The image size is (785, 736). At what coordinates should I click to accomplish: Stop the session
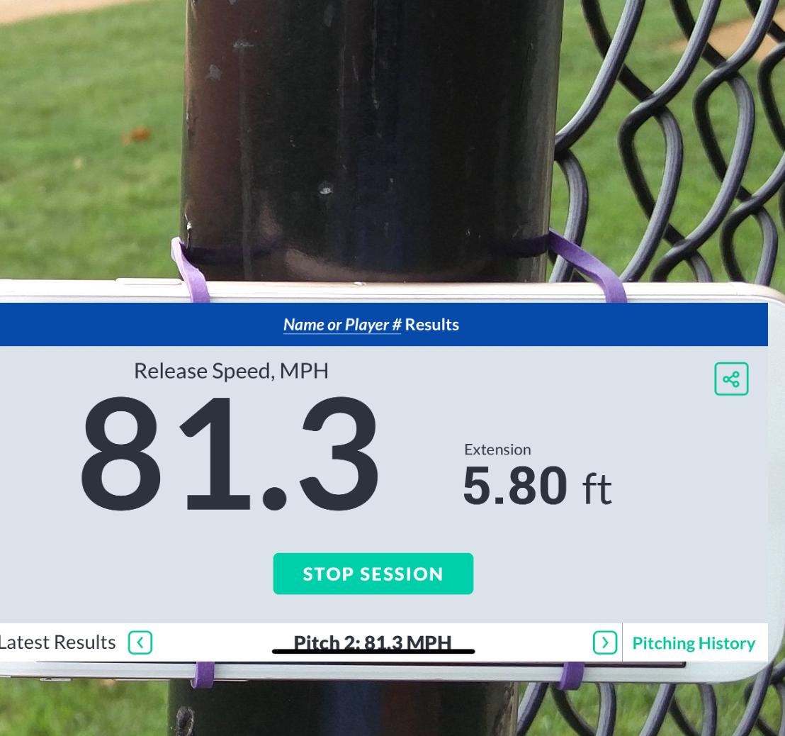(x=373, y=574)
